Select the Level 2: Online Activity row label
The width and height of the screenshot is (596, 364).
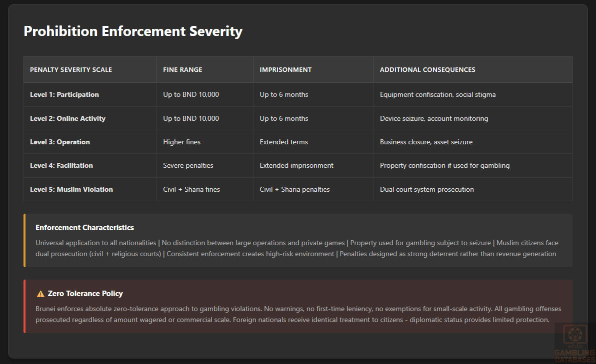67,118
